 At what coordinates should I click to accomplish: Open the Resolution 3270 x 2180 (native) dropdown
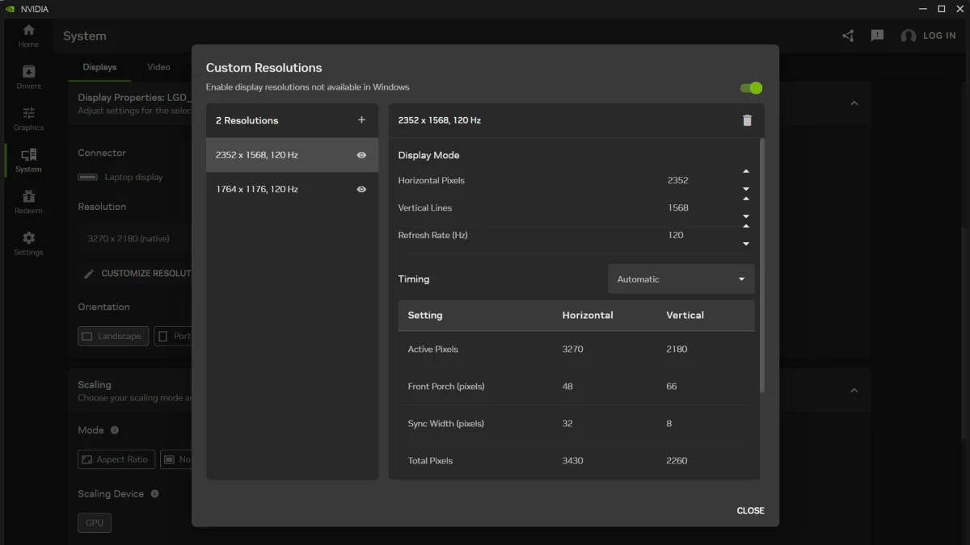pyautogui.click(x=134, y=239)
